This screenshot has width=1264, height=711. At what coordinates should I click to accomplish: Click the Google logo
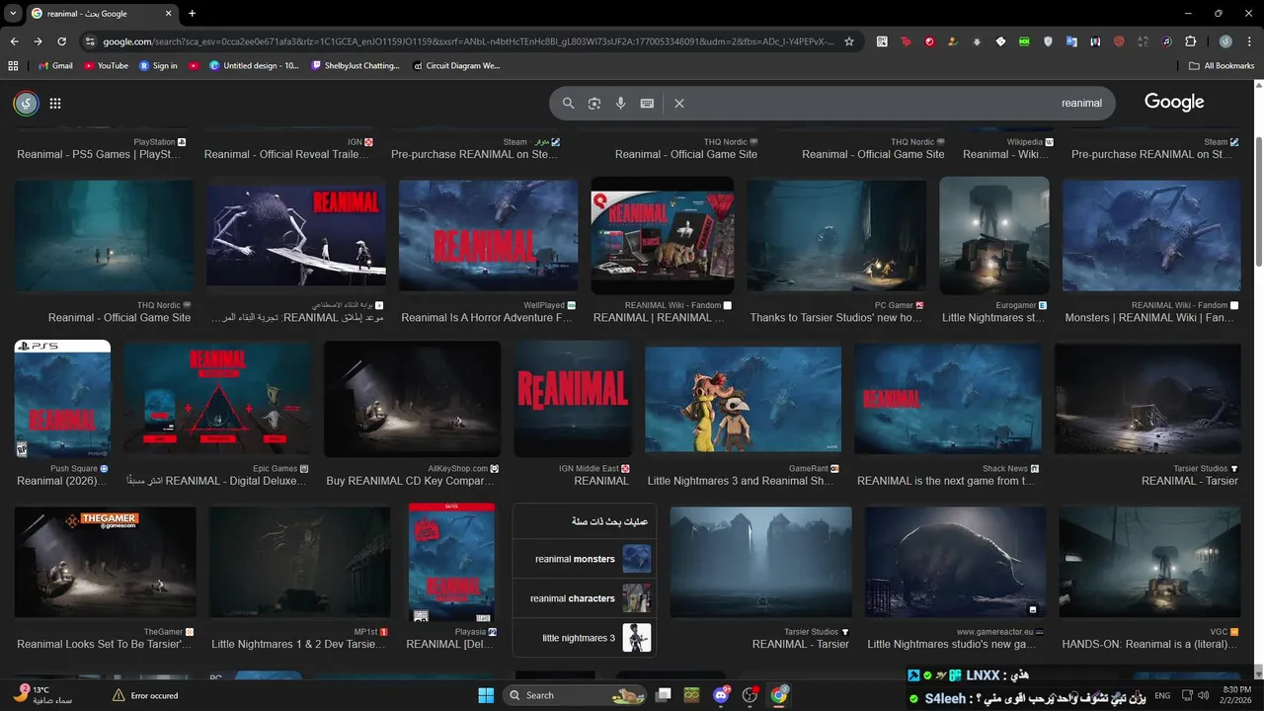[x=1174, y=102]
